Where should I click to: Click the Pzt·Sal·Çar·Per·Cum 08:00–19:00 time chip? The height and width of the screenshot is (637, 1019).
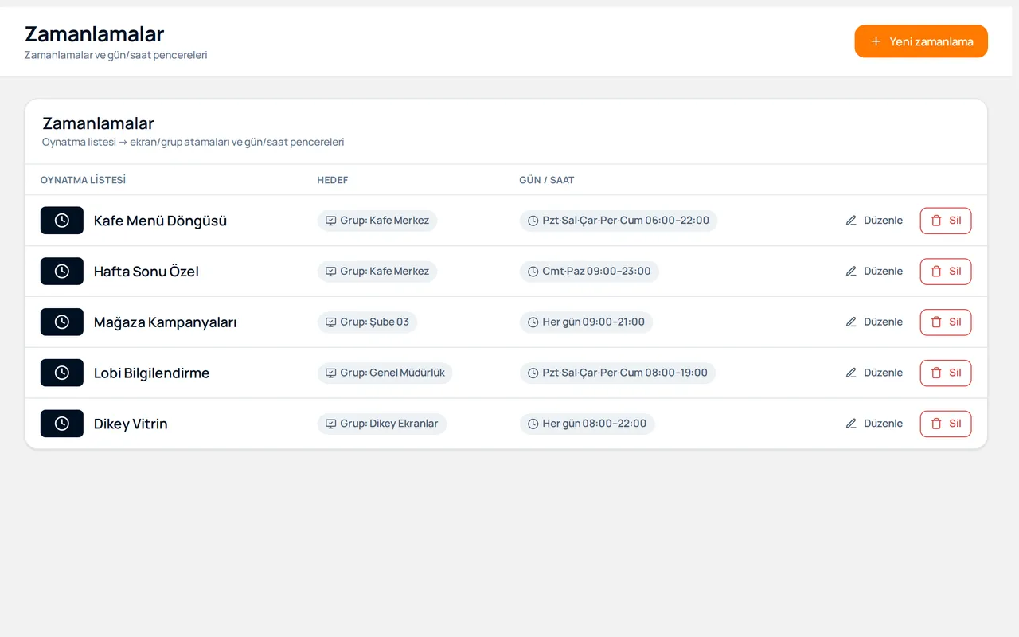[618, 373]
